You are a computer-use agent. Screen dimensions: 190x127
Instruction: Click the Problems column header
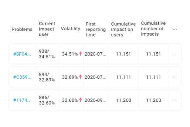pyautogui.click(x=22, y=29)
